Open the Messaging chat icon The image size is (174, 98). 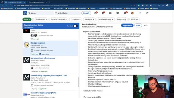pos(118,13)
